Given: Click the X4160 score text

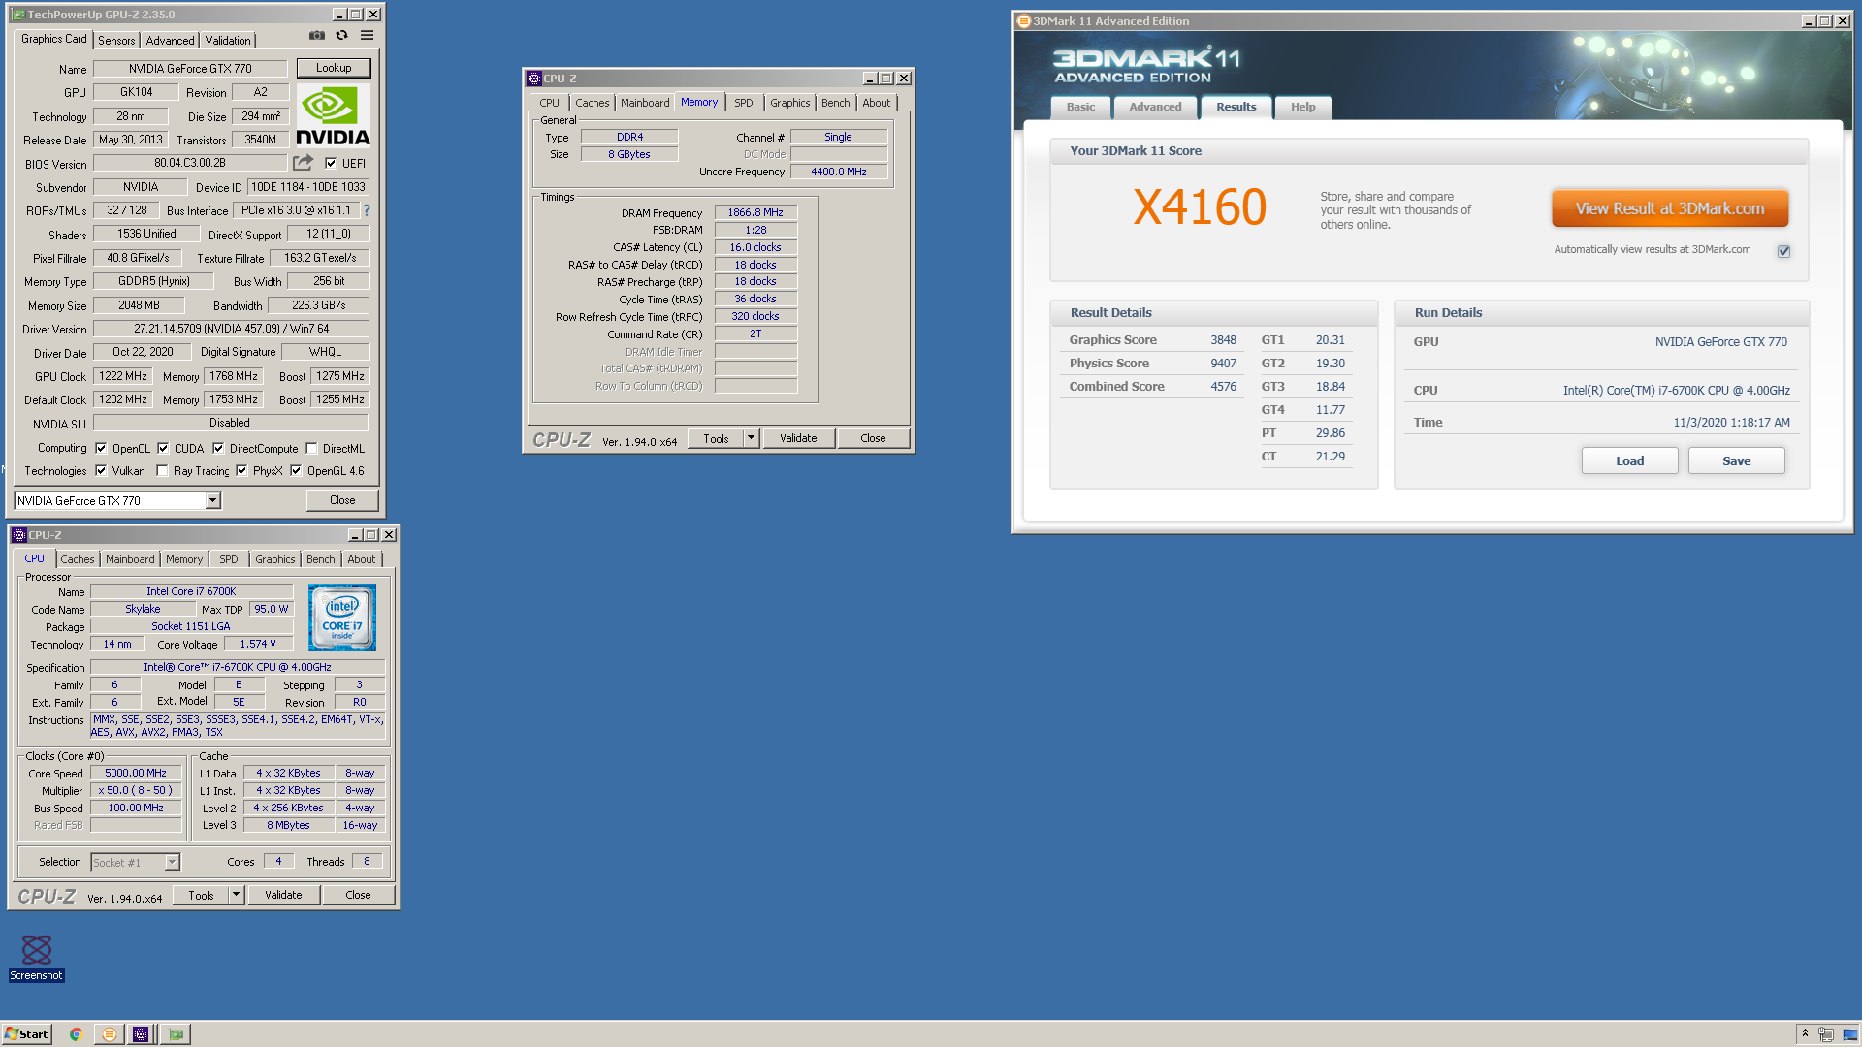Looking at the screenshot, I should 1200,207.
